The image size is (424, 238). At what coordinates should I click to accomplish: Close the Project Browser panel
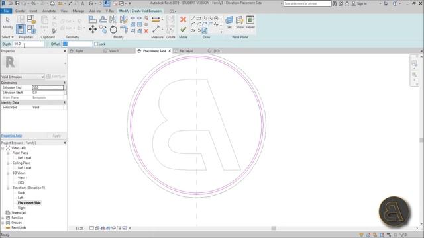click(65, 143)
